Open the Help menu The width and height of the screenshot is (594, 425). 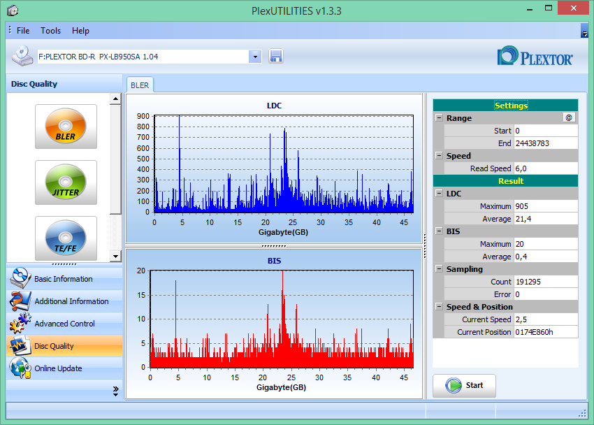tap(80, 31)
